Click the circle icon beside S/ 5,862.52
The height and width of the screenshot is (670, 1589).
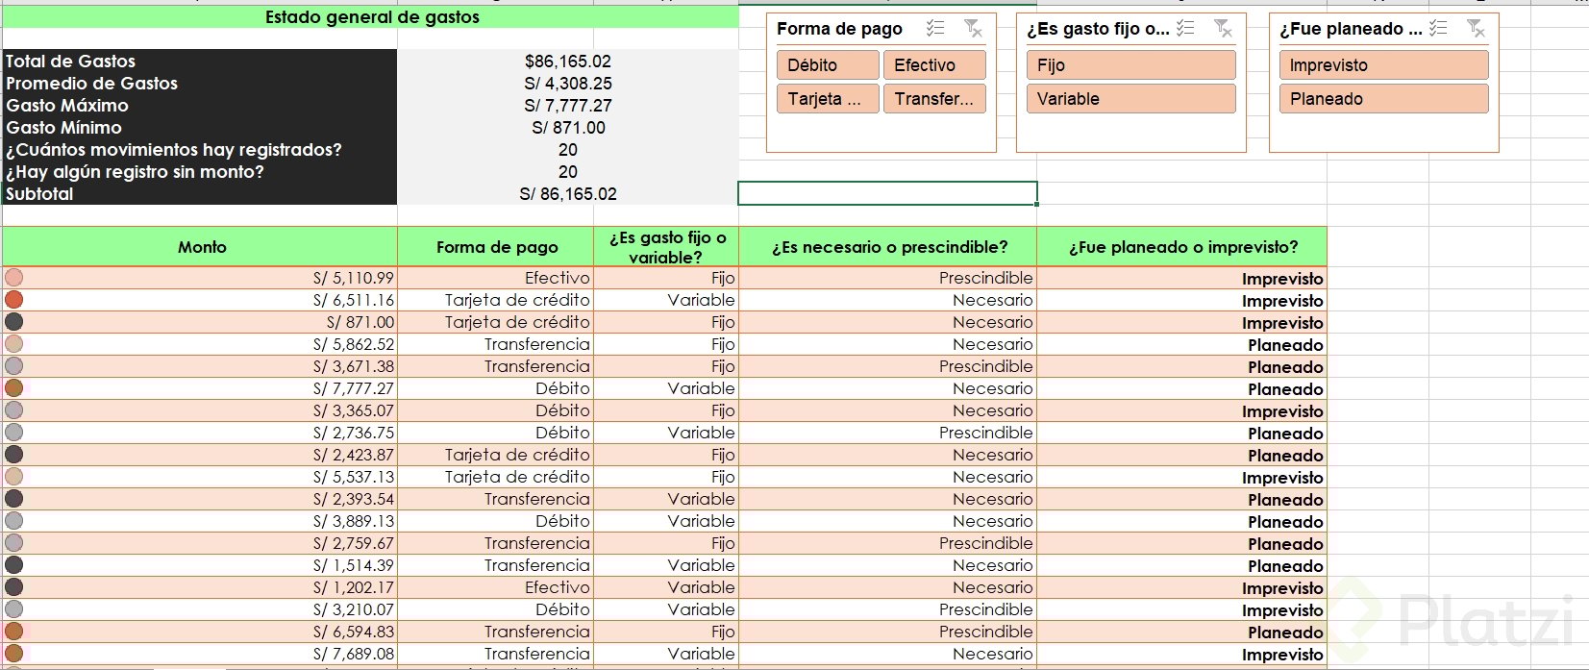click(x=14, y=344)
